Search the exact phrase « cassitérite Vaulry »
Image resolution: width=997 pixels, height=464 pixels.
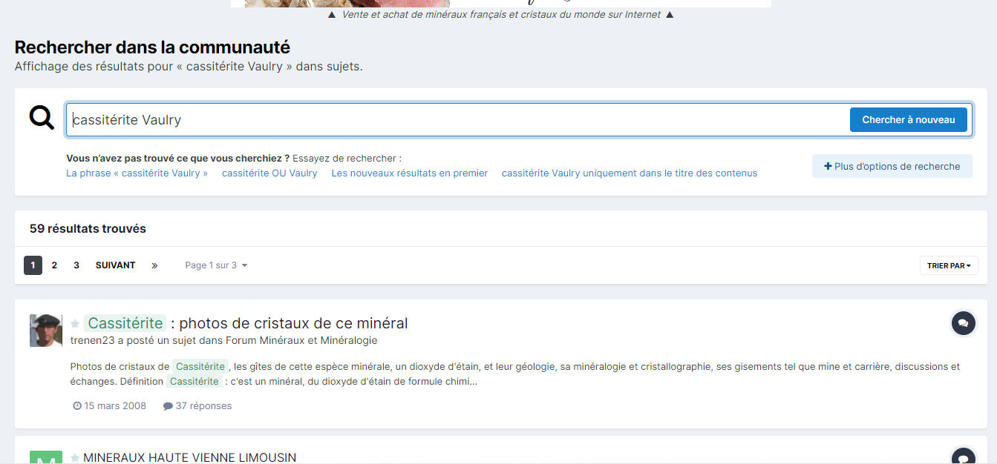(137, 173)
